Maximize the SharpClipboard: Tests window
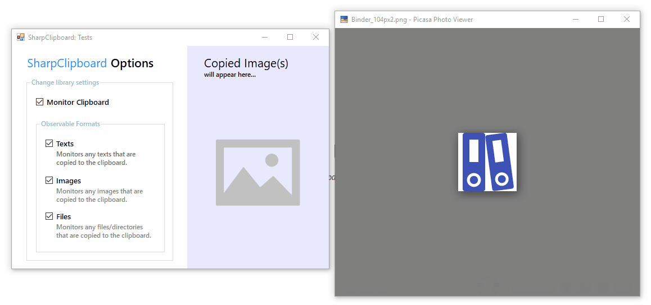This screenshot has height=305, width=651. (290, 38)
